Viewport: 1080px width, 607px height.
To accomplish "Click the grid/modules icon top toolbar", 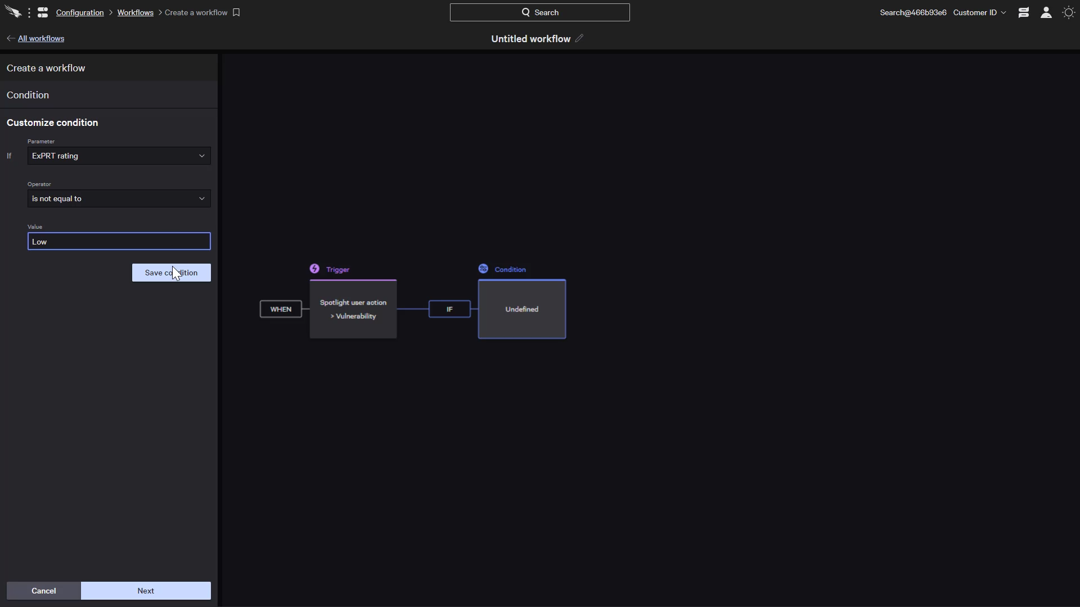I will tap(42, 12).
